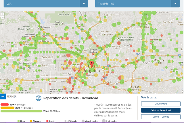
Task: Click the red Los Angeles location pin
Action: [x=92, y=64]
